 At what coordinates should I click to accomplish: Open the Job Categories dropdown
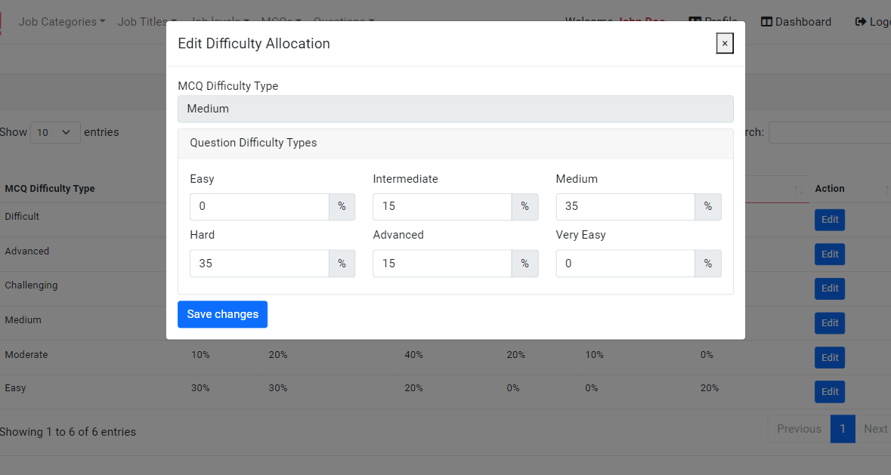(61, 21)
